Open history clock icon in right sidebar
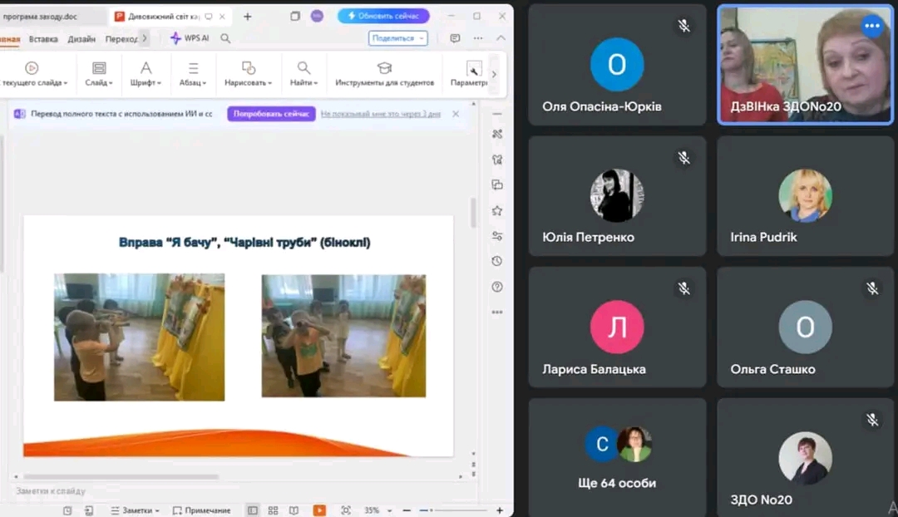Screen dimensions: 898x517 [497, 261]
